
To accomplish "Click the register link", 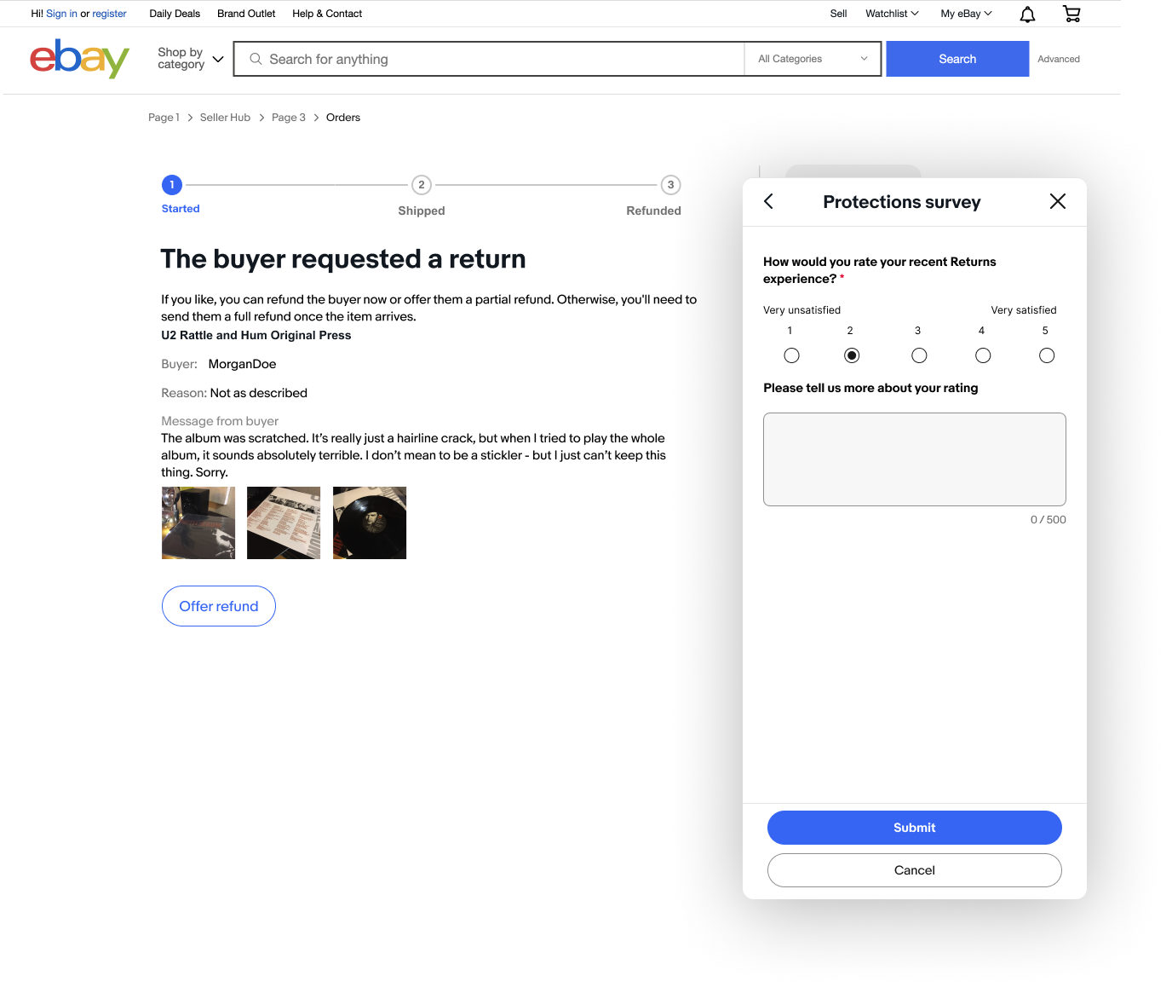I will pyautogui.click(x=109, y=14).
